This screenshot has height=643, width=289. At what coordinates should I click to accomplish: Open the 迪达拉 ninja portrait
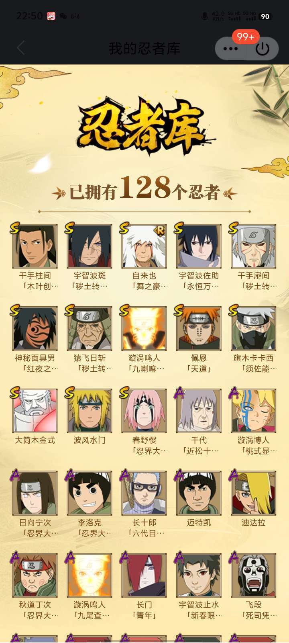point(253,493)
